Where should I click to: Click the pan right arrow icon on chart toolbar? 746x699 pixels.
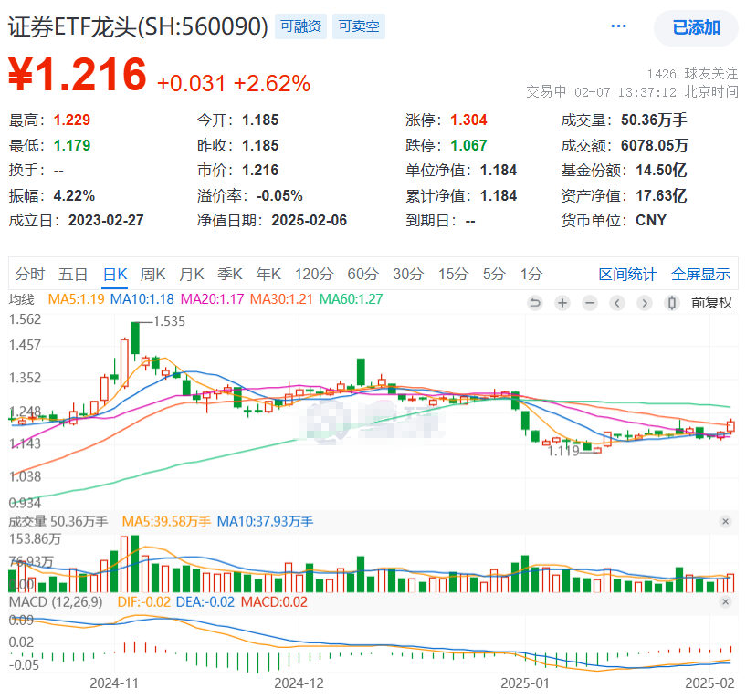click(x=645, y=302)
